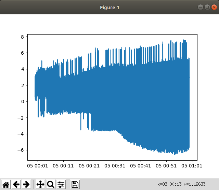
Task: Activate the Pan axes tool
Action: click(40, 185)
